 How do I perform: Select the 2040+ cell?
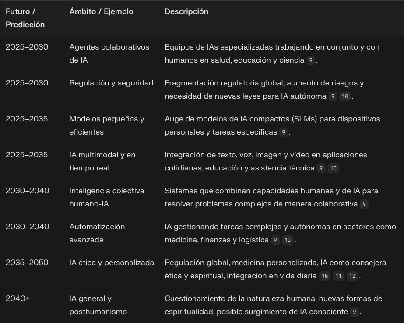tap(33, 305)
